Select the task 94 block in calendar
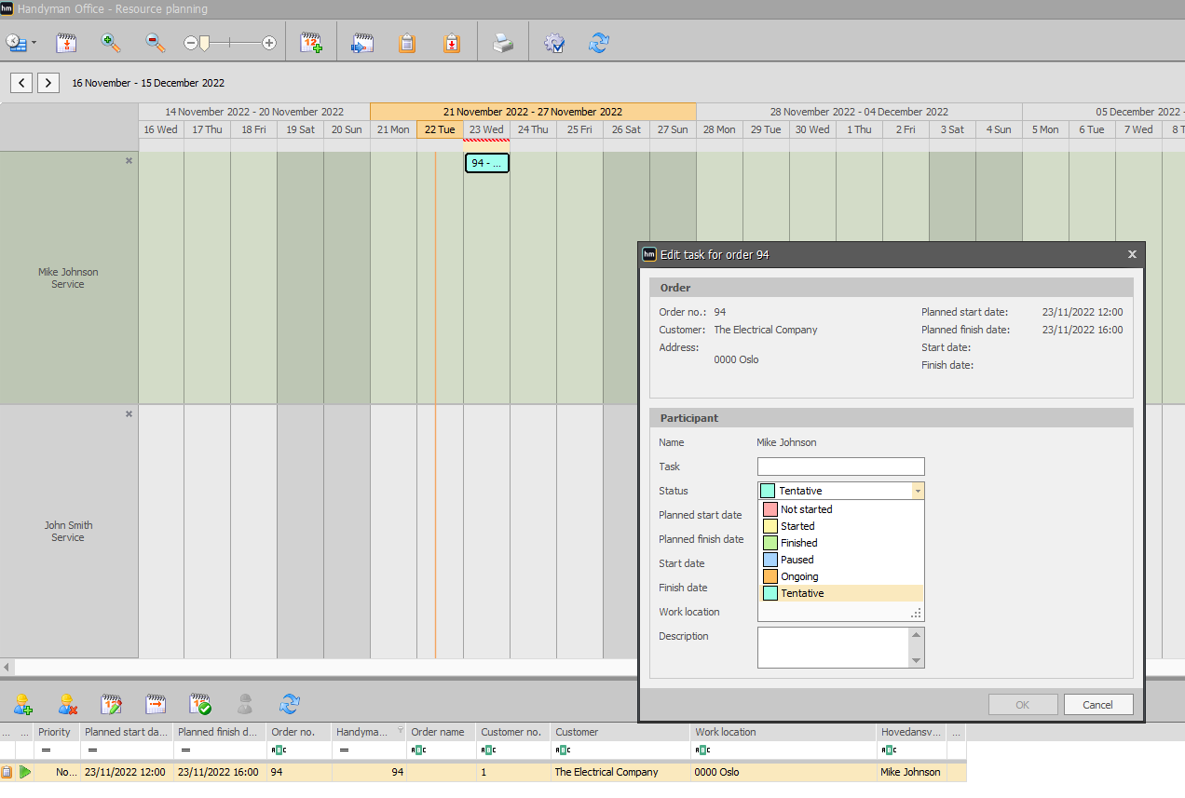1185x798 pixels. pyautogui.click(x=487, y=163)
